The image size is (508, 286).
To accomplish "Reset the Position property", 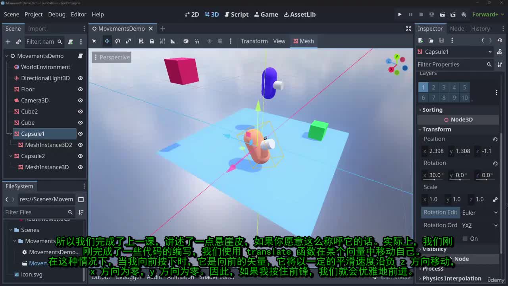I will click(495, 139).
